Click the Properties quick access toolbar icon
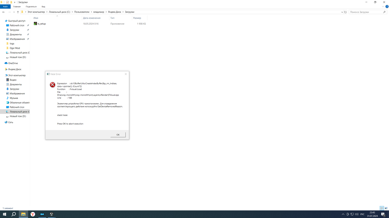This screenshot has width=389, height=218. coord(7,2)
